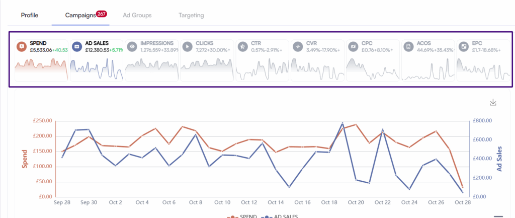
Task: Toggle AD SALES series in chart legend
Action: click(x=282, y=216)
